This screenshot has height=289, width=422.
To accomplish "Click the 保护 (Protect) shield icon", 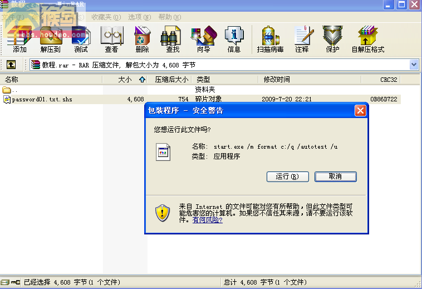I will (x=333, y=40).
